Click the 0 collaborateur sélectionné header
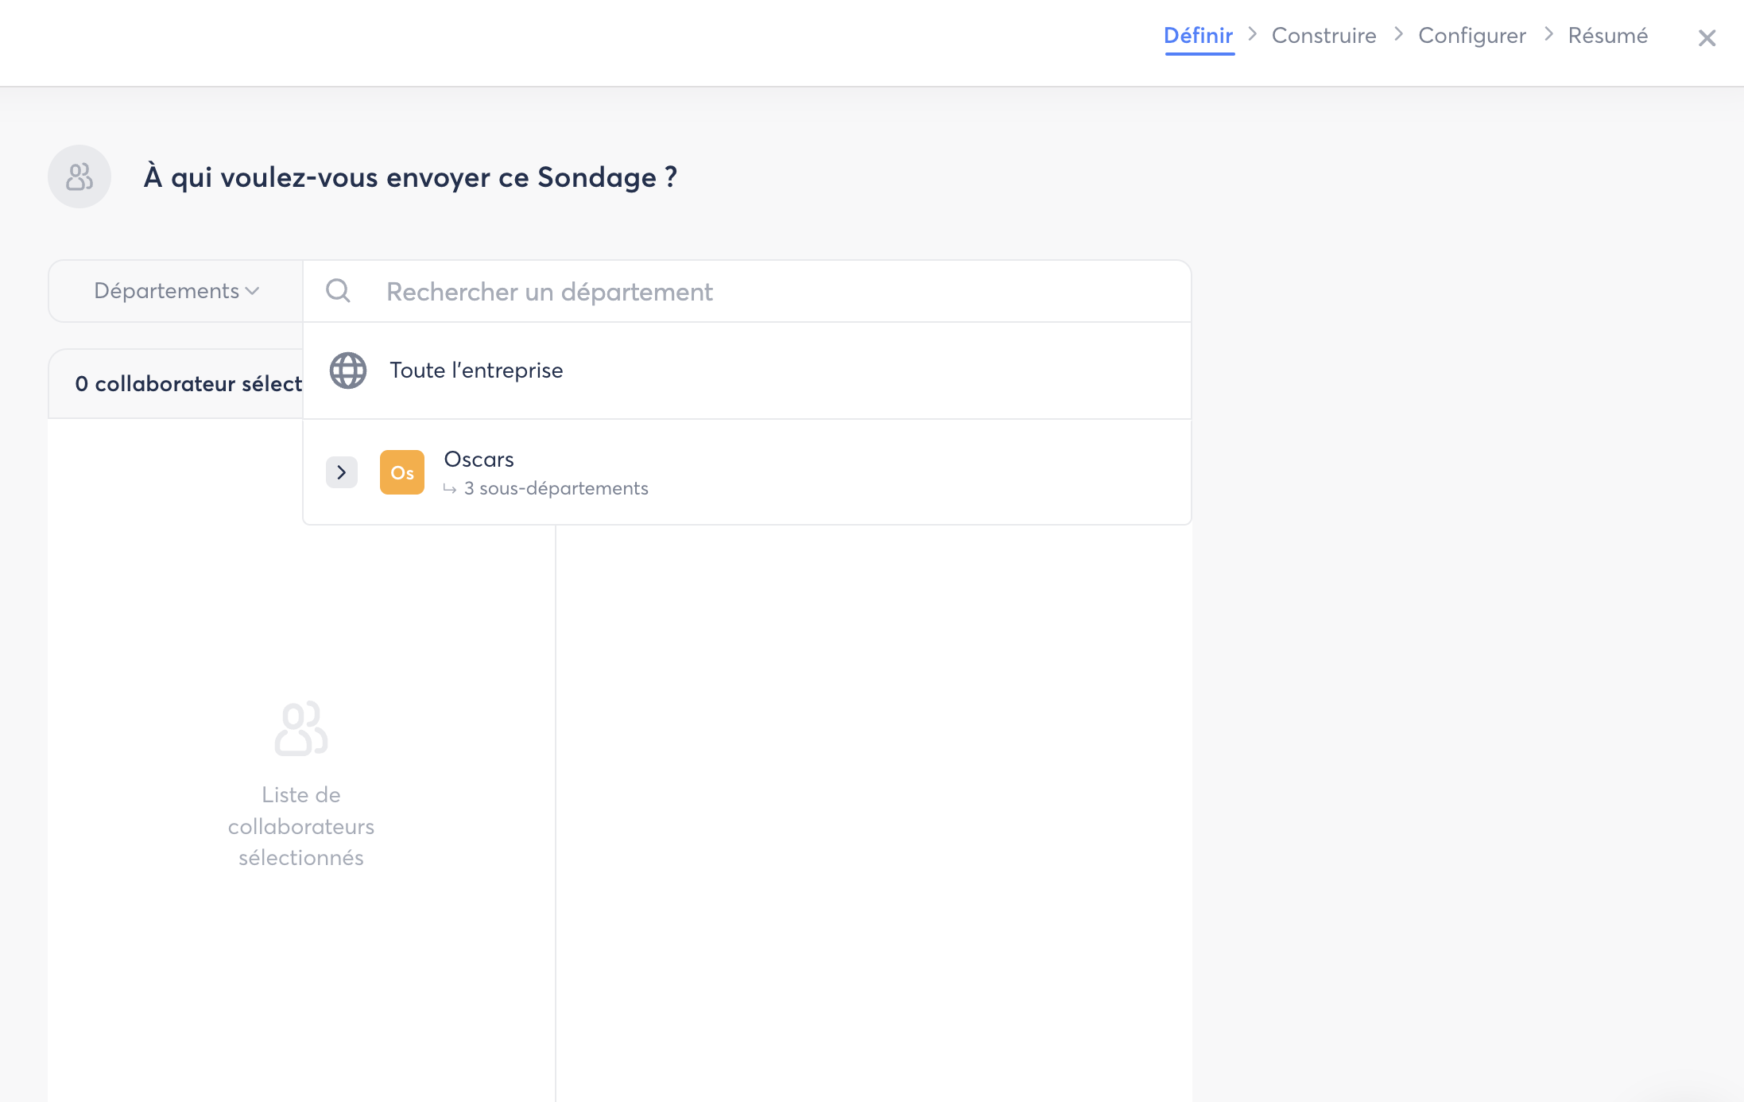 (188, 384)
